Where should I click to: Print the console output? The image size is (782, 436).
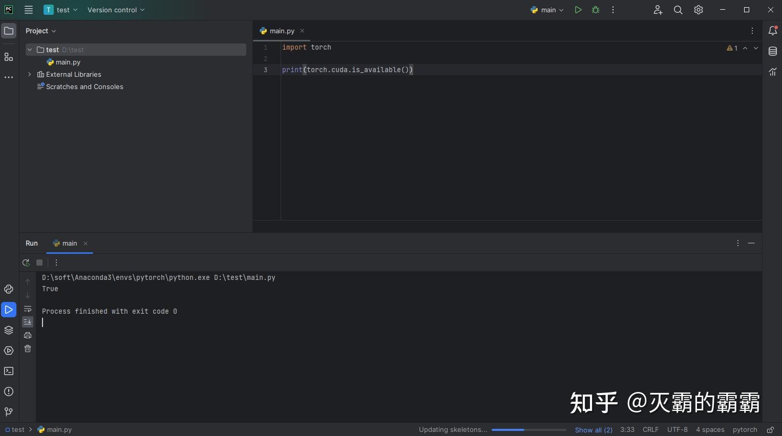point(28,335)
